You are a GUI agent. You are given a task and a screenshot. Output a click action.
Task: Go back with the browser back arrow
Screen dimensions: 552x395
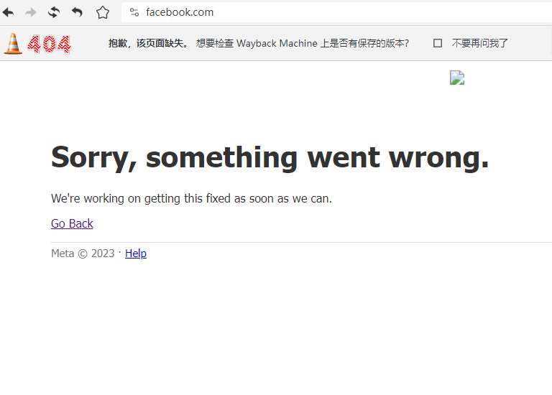pyautogui.click(x=9, y=13)
